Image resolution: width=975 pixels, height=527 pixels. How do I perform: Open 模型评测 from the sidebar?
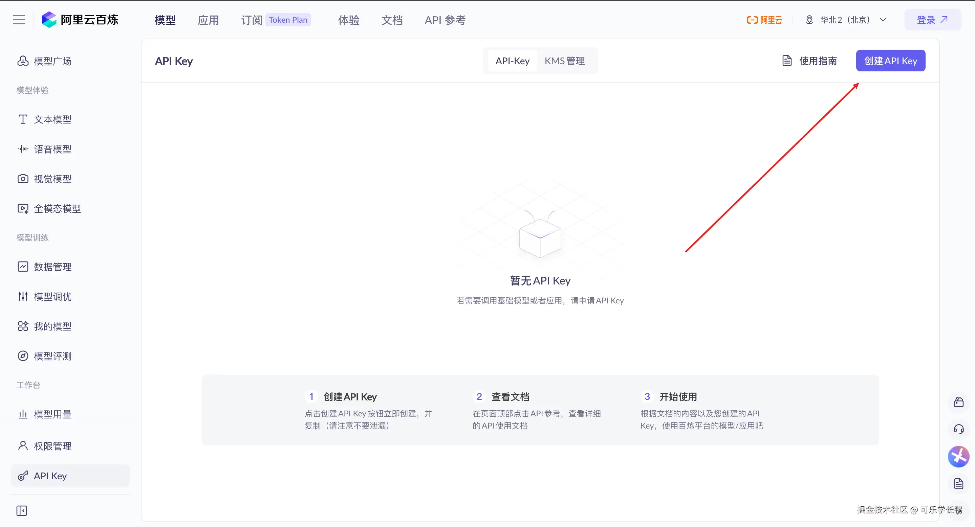point(52,356)
